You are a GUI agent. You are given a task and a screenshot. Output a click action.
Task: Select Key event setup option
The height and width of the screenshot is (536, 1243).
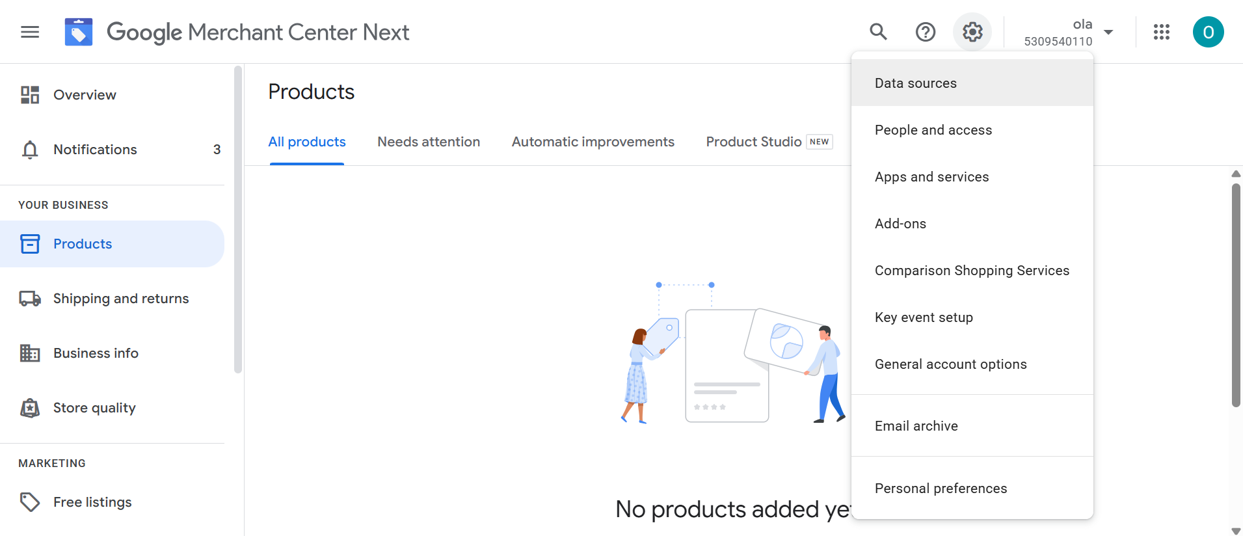click(x=972, y=317)
